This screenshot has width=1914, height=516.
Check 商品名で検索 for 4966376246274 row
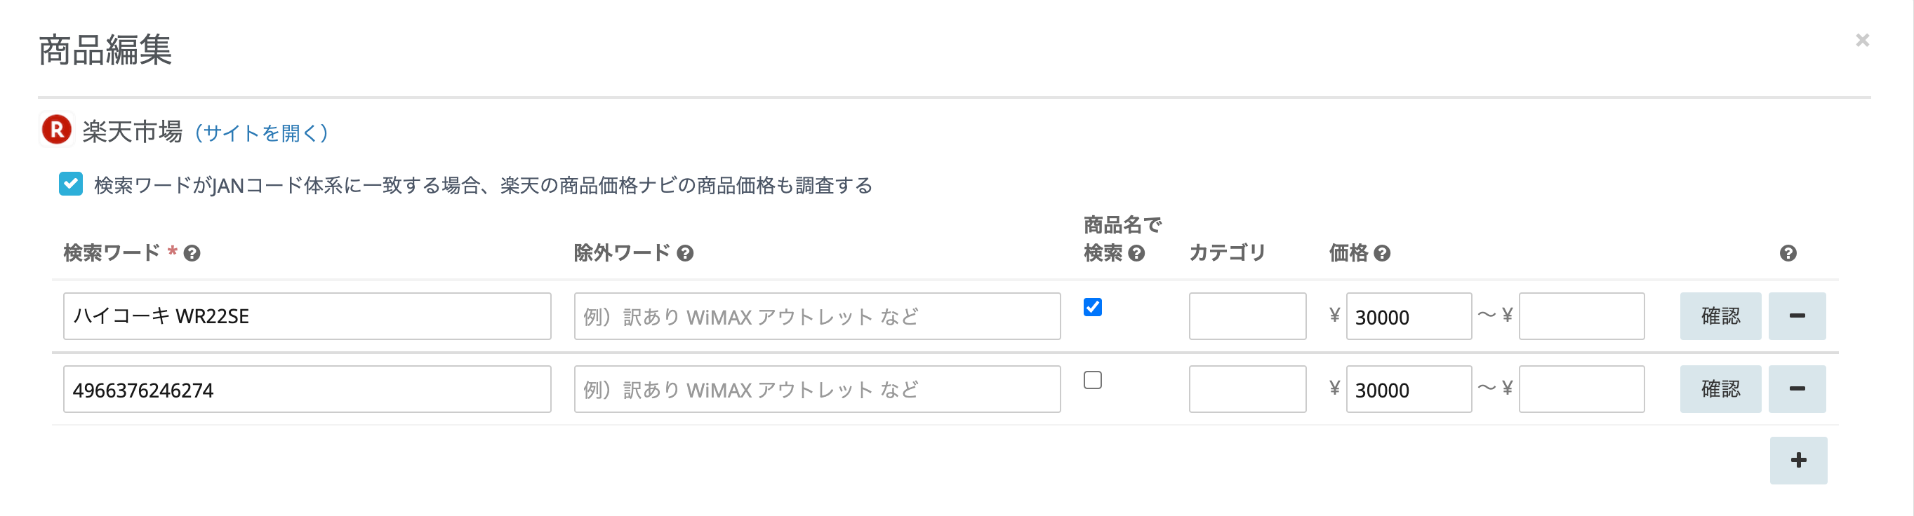(x=1092, y=380)
